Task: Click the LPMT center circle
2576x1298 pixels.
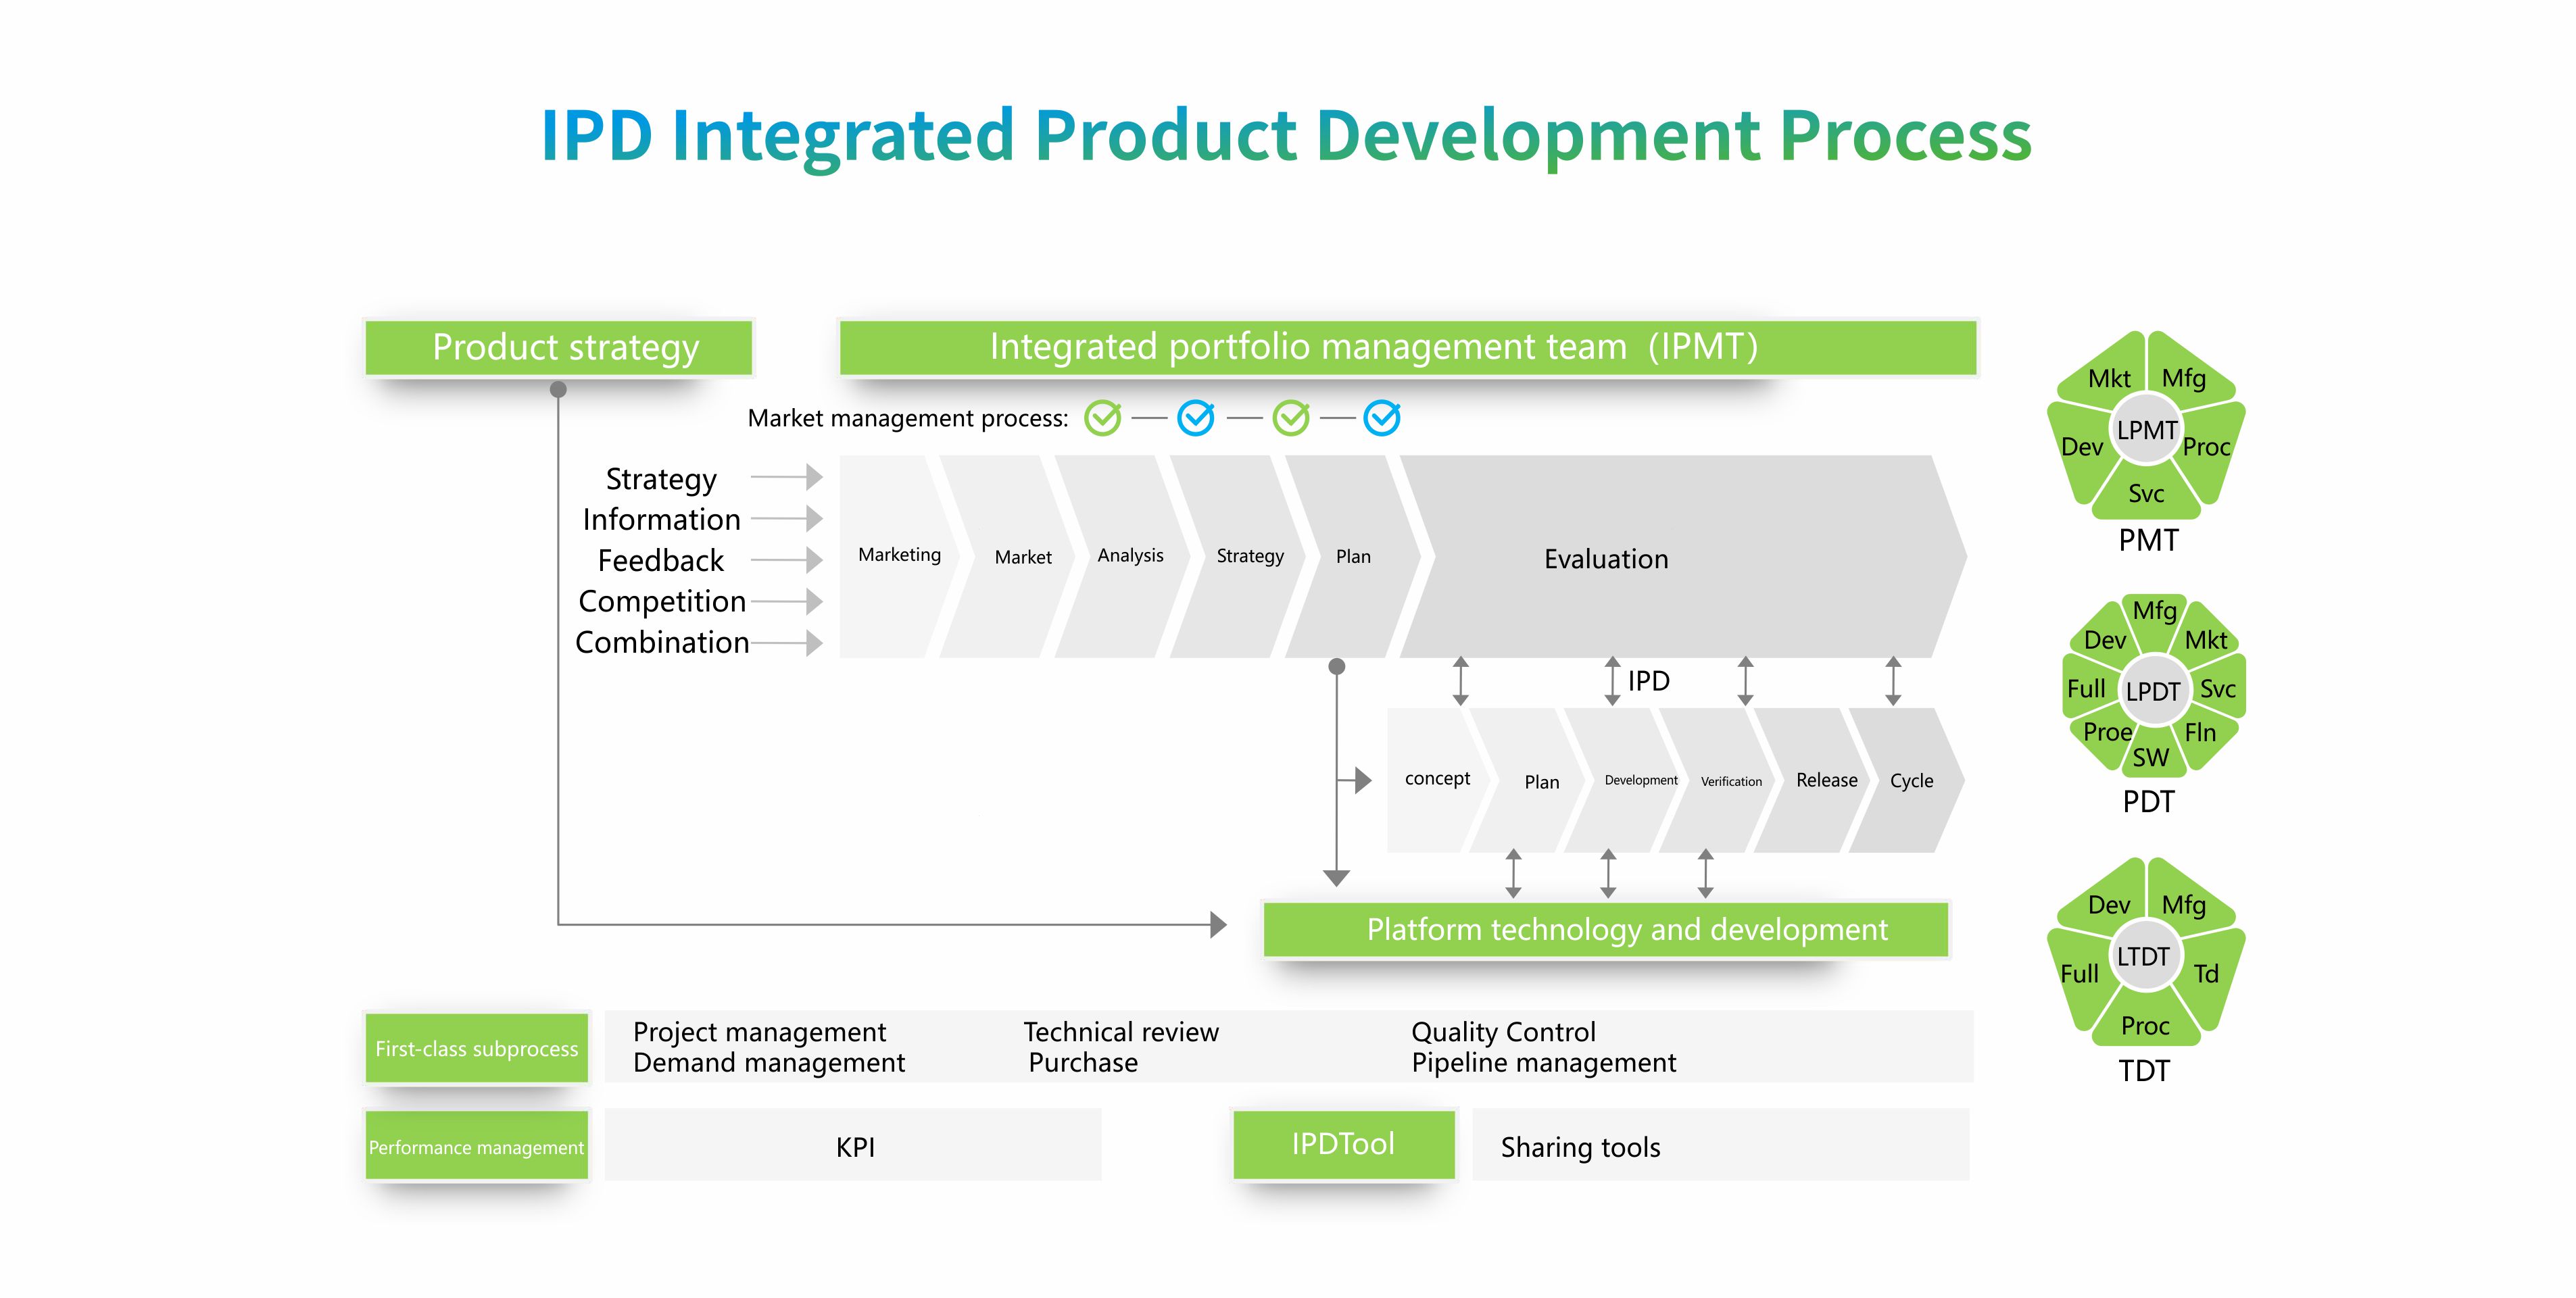Action: 2146,430
